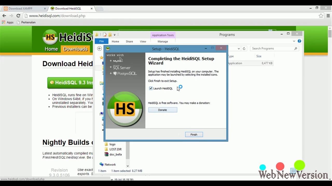Click the folder icon in the Programs title bar
This screenshot has width=332, height=186.
coord(97,35)
